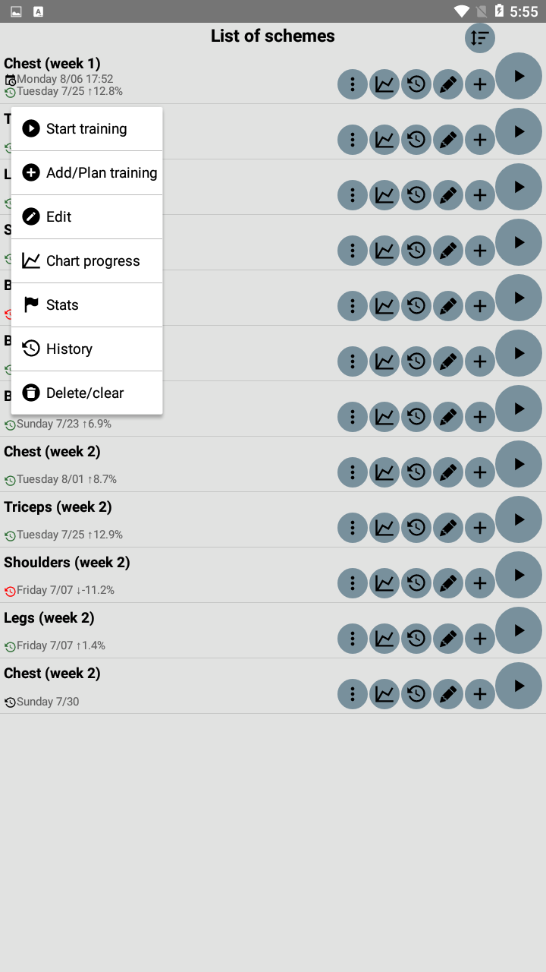The width and height of the screenshot is (546, 972).
Task: Open three-dot menu for Triceps (week 2)
Action: pyautogui.click(x=353, y=527)
